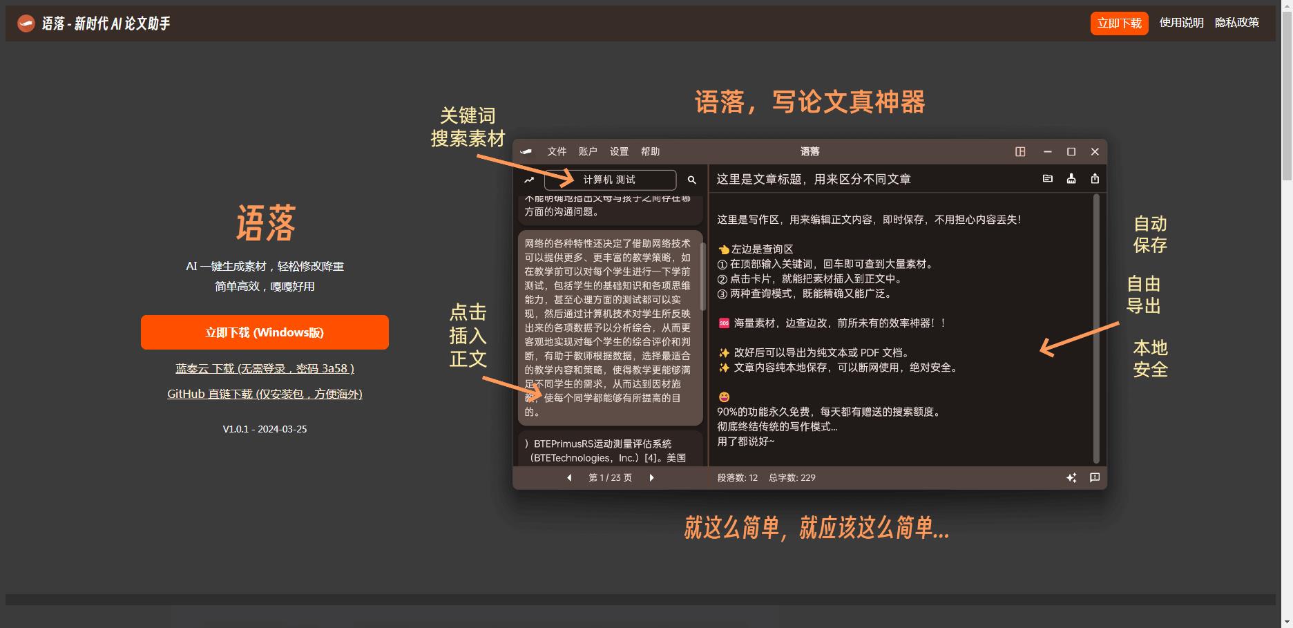Toggle to the next page with the right arrow
This screenshot has height=628, width=1293.
click(651, 477)
